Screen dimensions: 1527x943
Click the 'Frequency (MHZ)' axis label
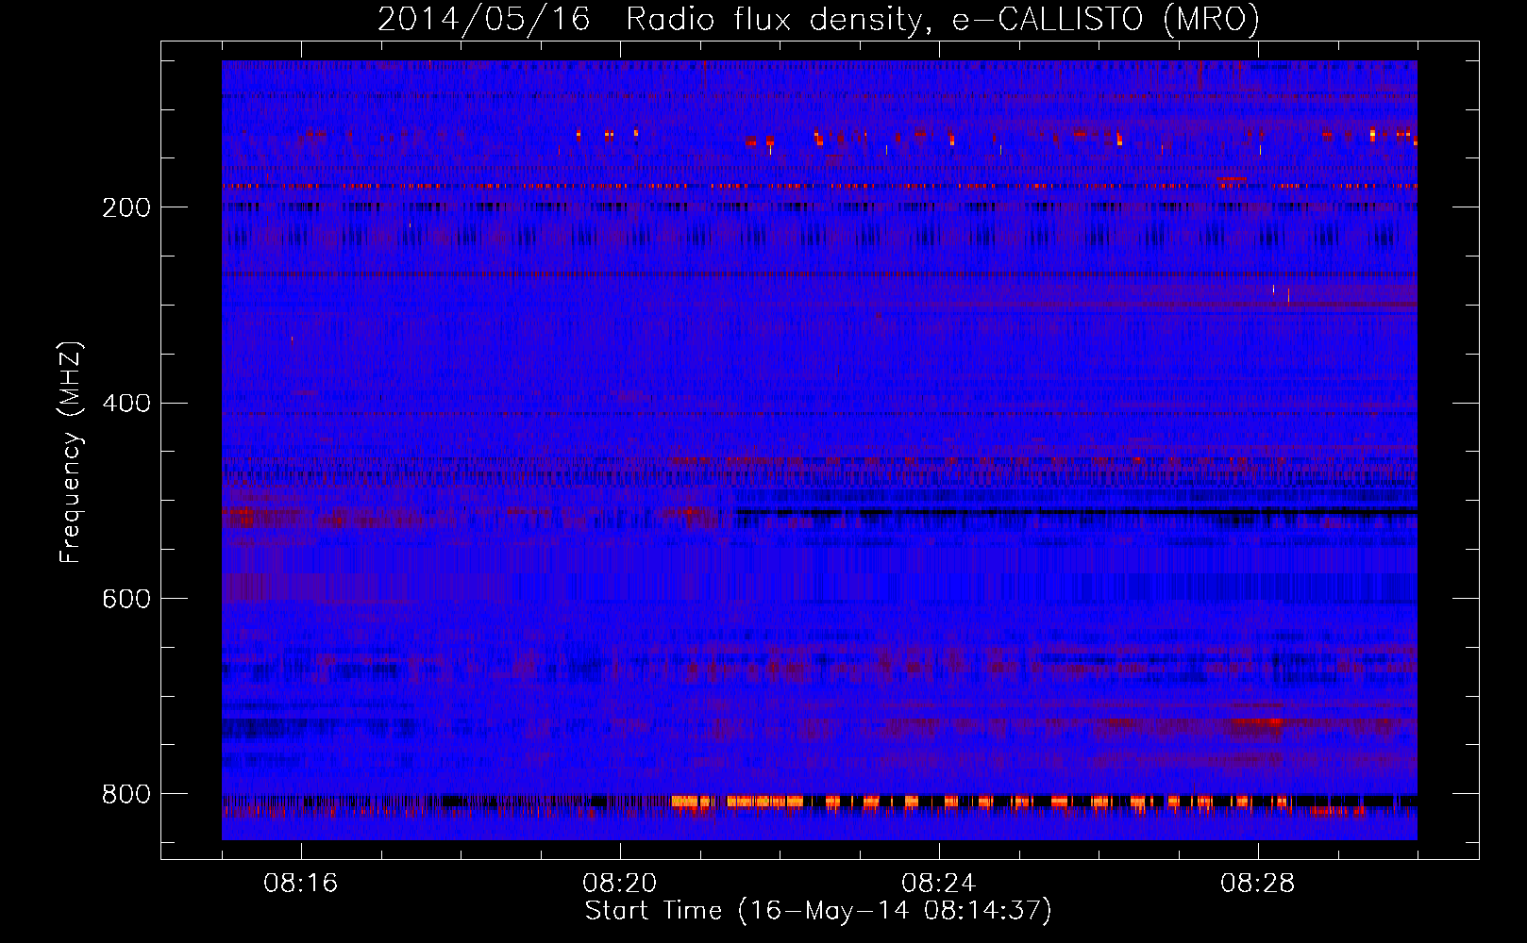pos(71,452)
